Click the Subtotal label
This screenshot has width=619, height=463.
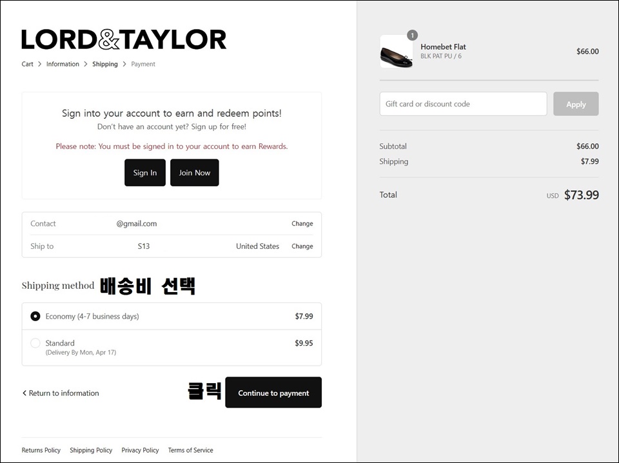(393, 146)
